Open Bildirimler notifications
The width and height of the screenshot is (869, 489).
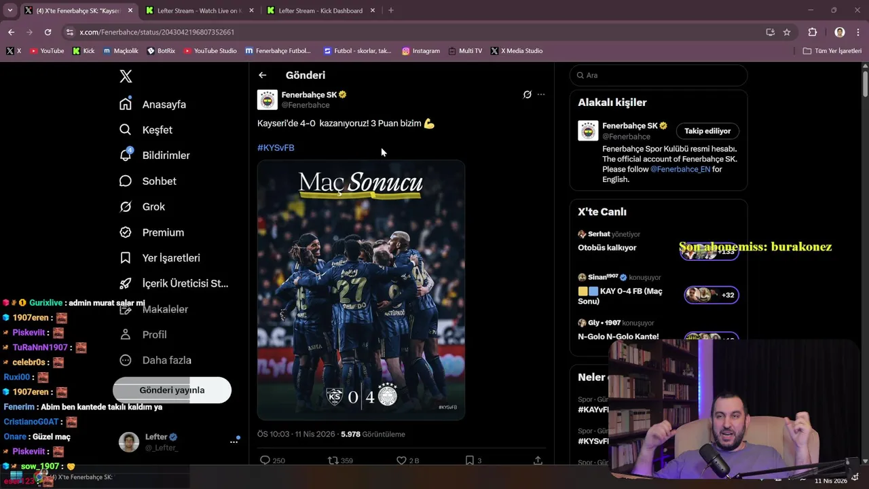pyautogui.click(x=155, y=156)
